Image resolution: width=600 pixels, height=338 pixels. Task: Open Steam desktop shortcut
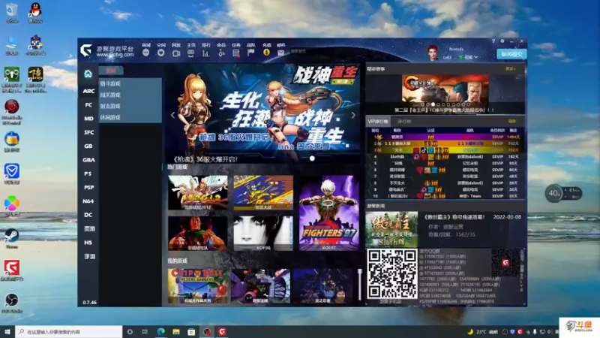[11, 238]
